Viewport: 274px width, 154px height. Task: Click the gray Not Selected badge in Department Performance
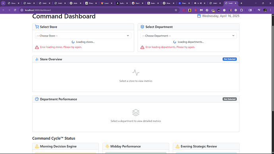coord(230,99)
